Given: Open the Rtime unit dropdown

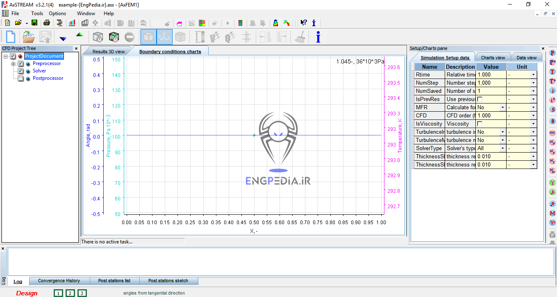Looking at the screenshot, I should [533, 74].
